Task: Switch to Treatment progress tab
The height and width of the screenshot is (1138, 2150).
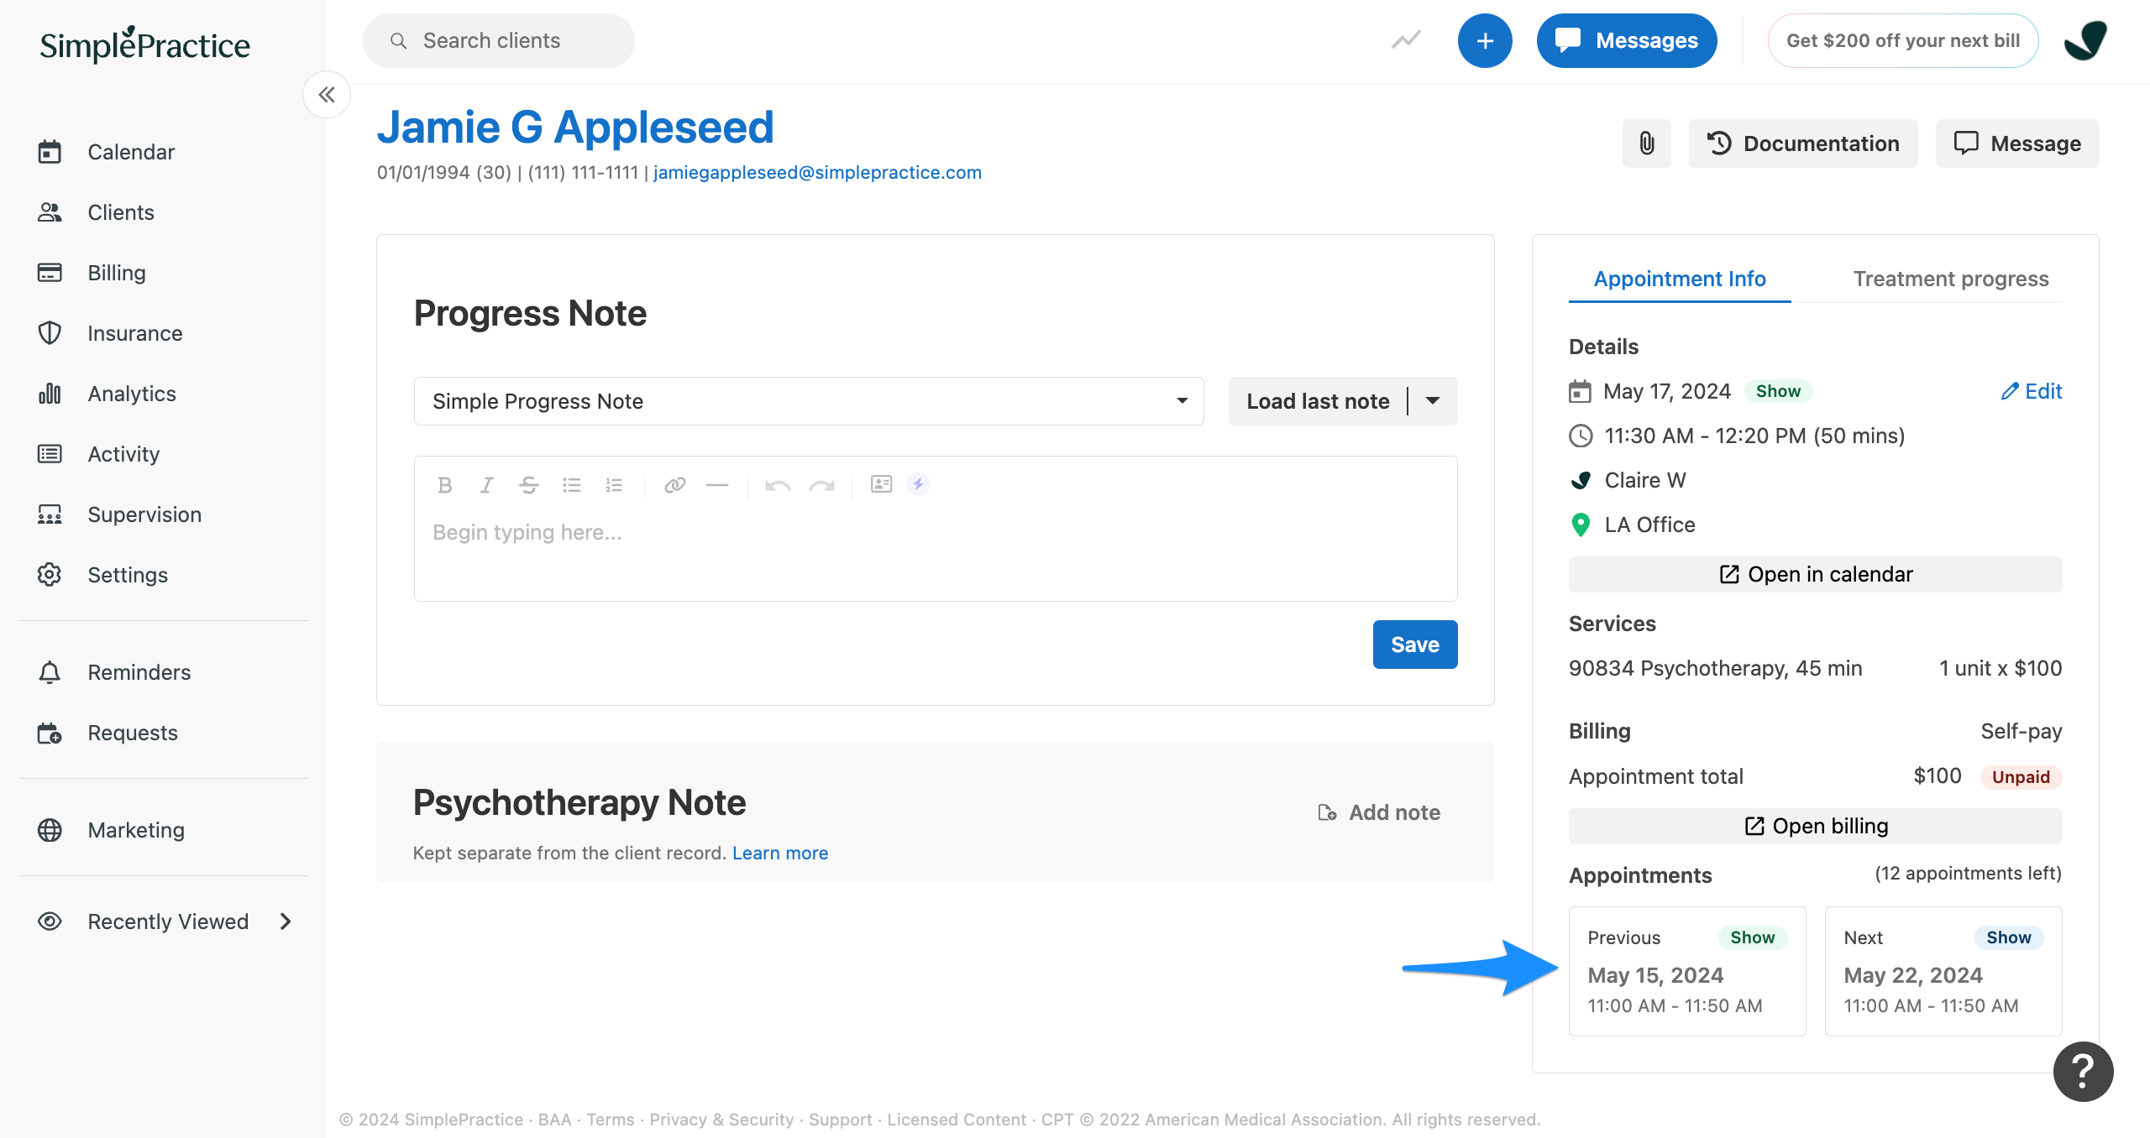Action: [1951, 279]
